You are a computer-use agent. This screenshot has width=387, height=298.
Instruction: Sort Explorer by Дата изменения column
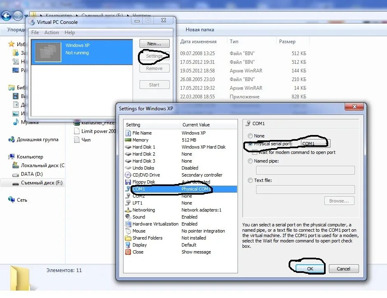click(198, 42)
